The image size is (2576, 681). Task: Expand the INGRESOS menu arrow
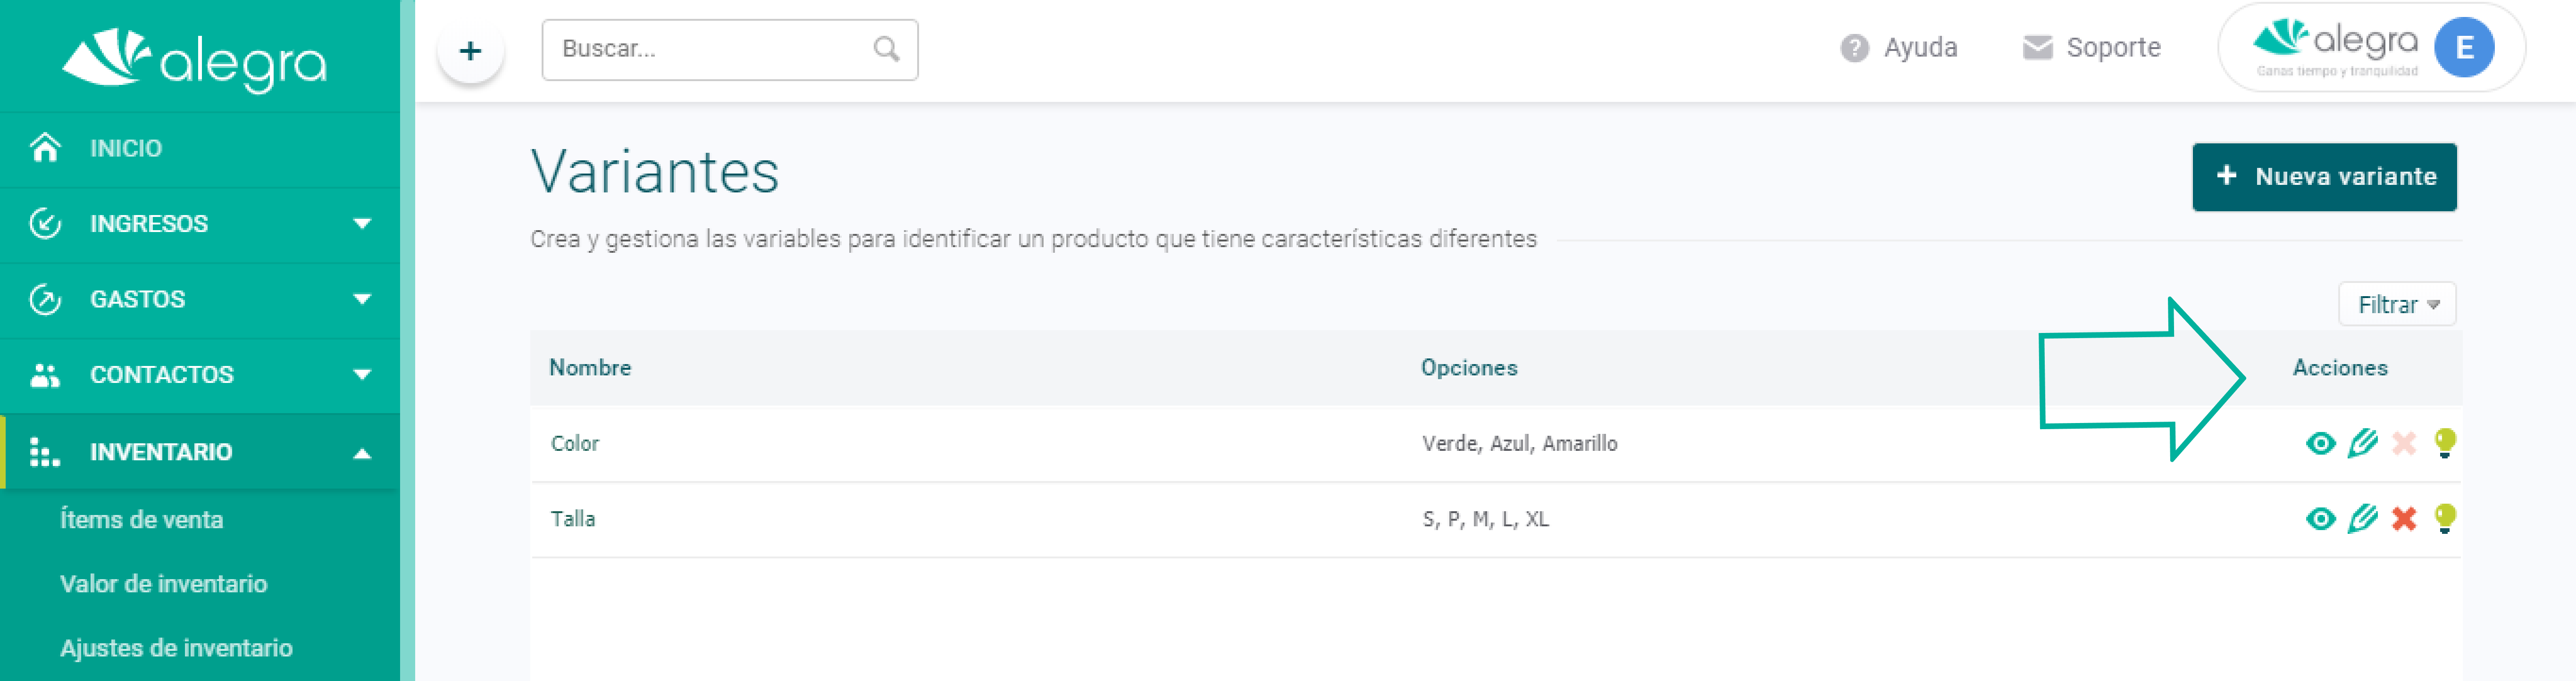(x=362, y=224)
